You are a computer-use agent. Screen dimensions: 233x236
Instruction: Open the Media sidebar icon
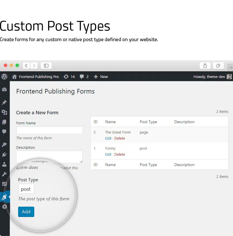(x=4, y=112)
